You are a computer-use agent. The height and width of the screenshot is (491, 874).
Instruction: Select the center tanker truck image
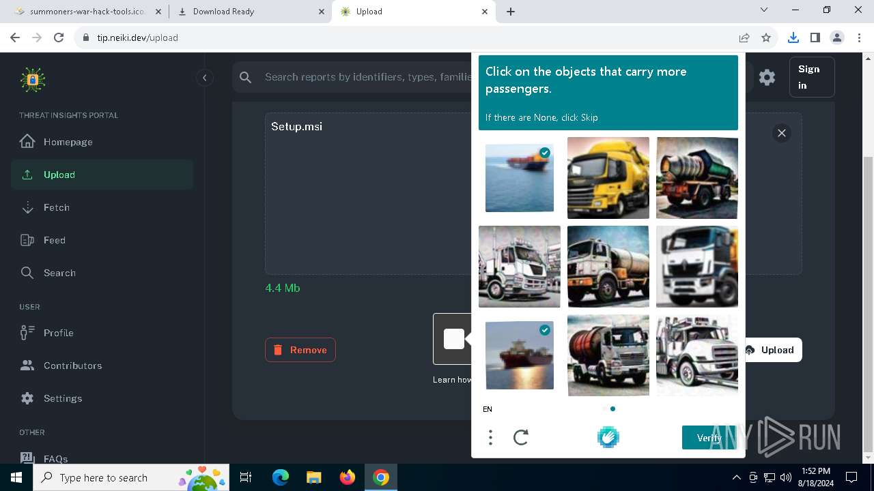coord(608,267)
